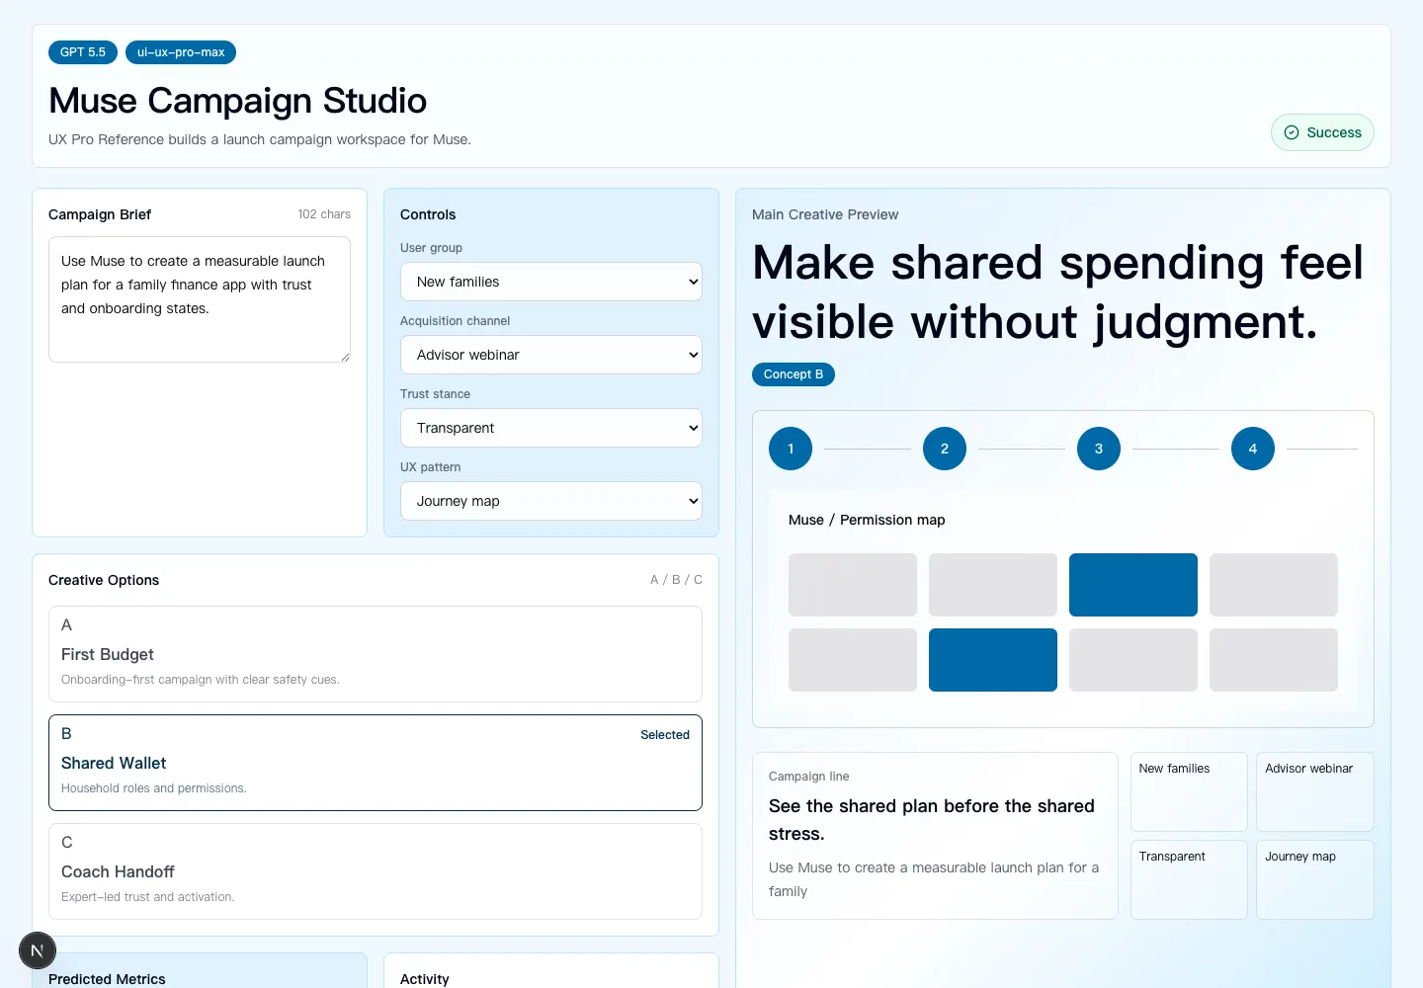Click journey step 2 circle
The image size is (1423, 988).
click(x=945, y=449)
